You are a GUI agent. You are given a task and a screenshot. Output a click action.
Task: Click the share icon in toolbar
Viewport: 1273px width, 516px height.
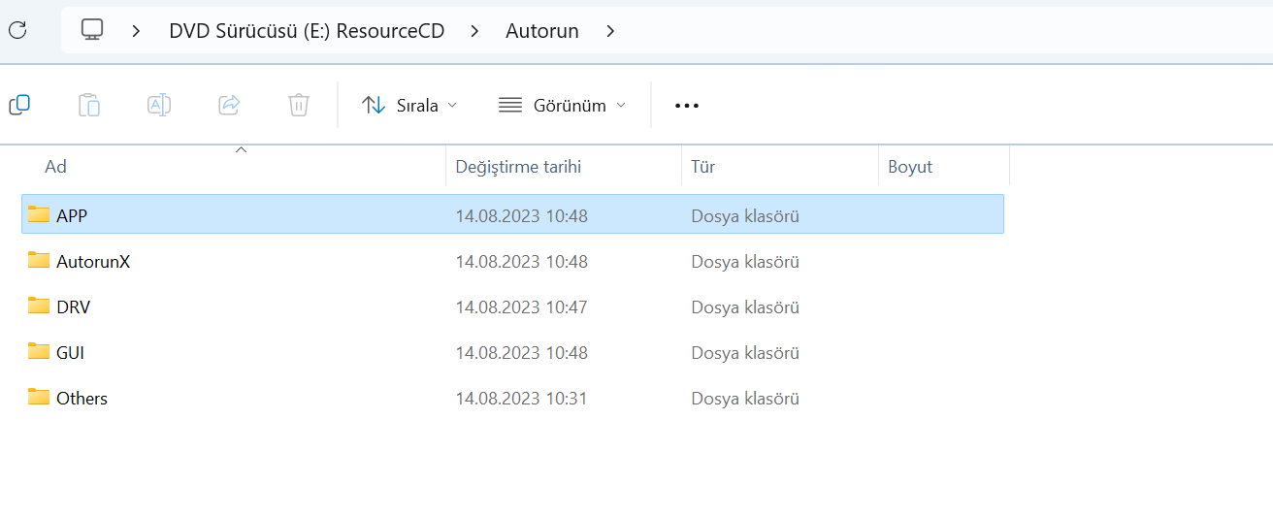[229, 105]
